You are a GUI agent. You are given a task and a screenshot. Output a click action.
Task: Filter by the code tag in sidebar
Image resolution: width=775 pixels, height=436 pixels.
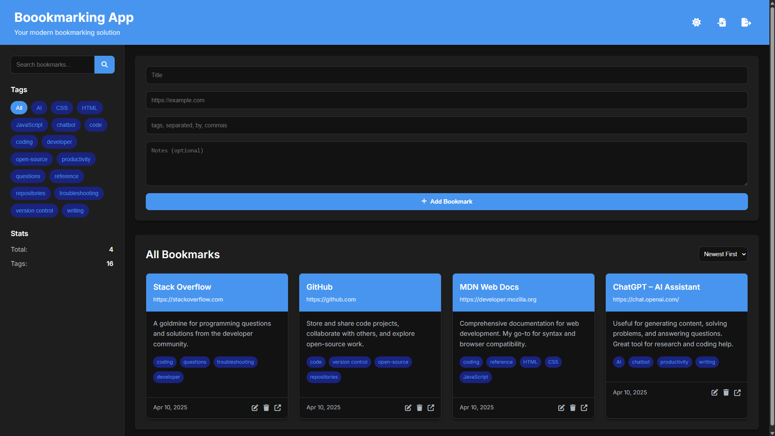[96, 125]
